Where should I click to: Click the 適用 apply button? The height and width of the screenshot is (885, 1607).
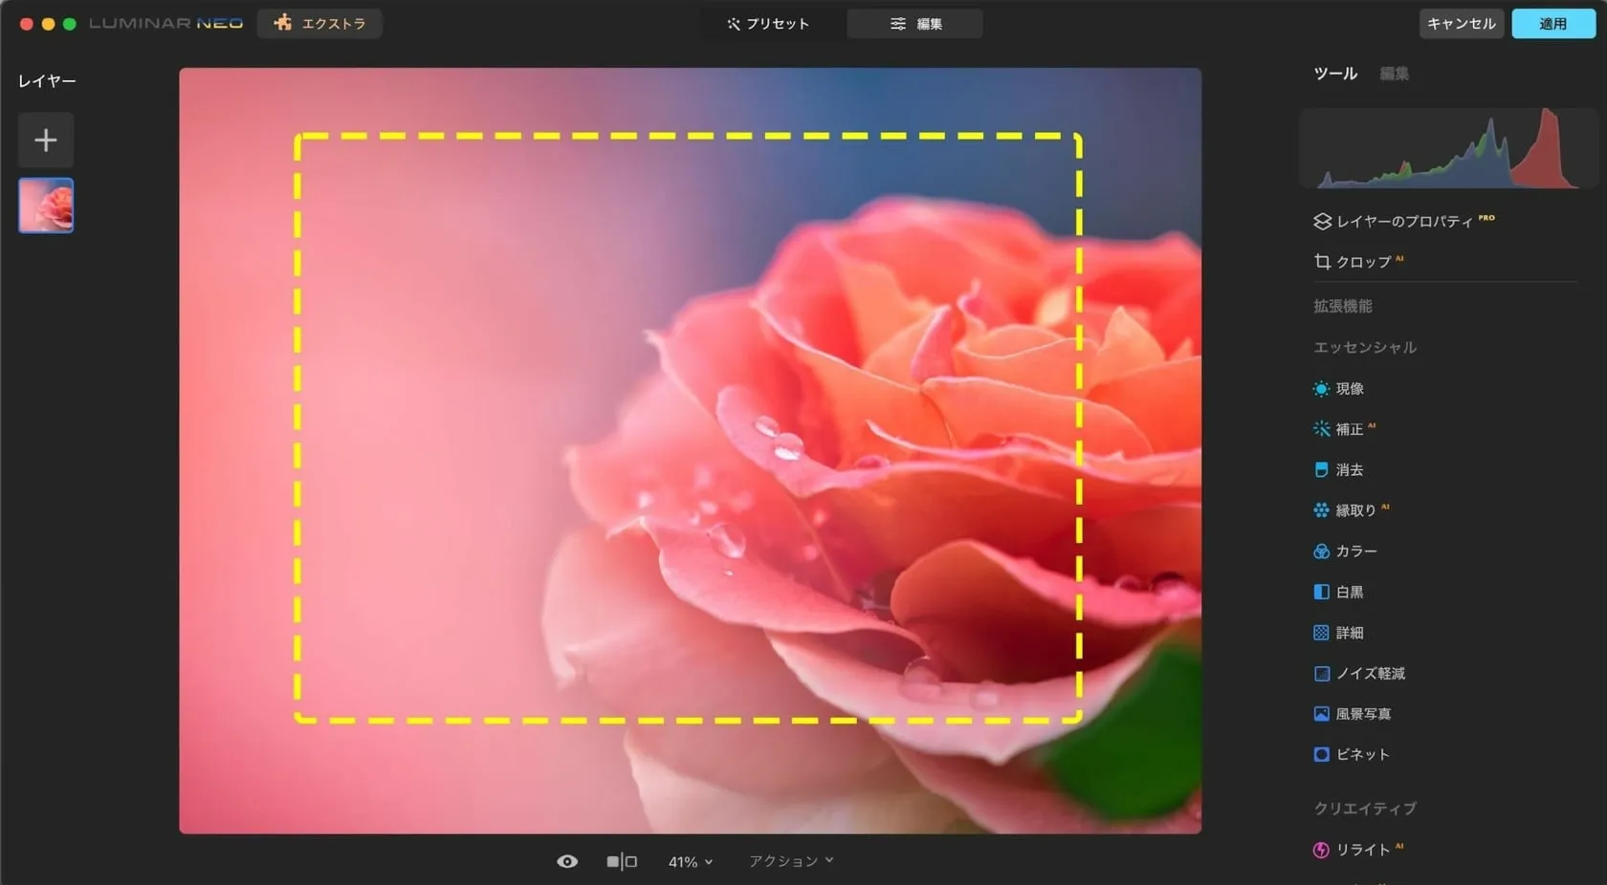(1552, 24)
